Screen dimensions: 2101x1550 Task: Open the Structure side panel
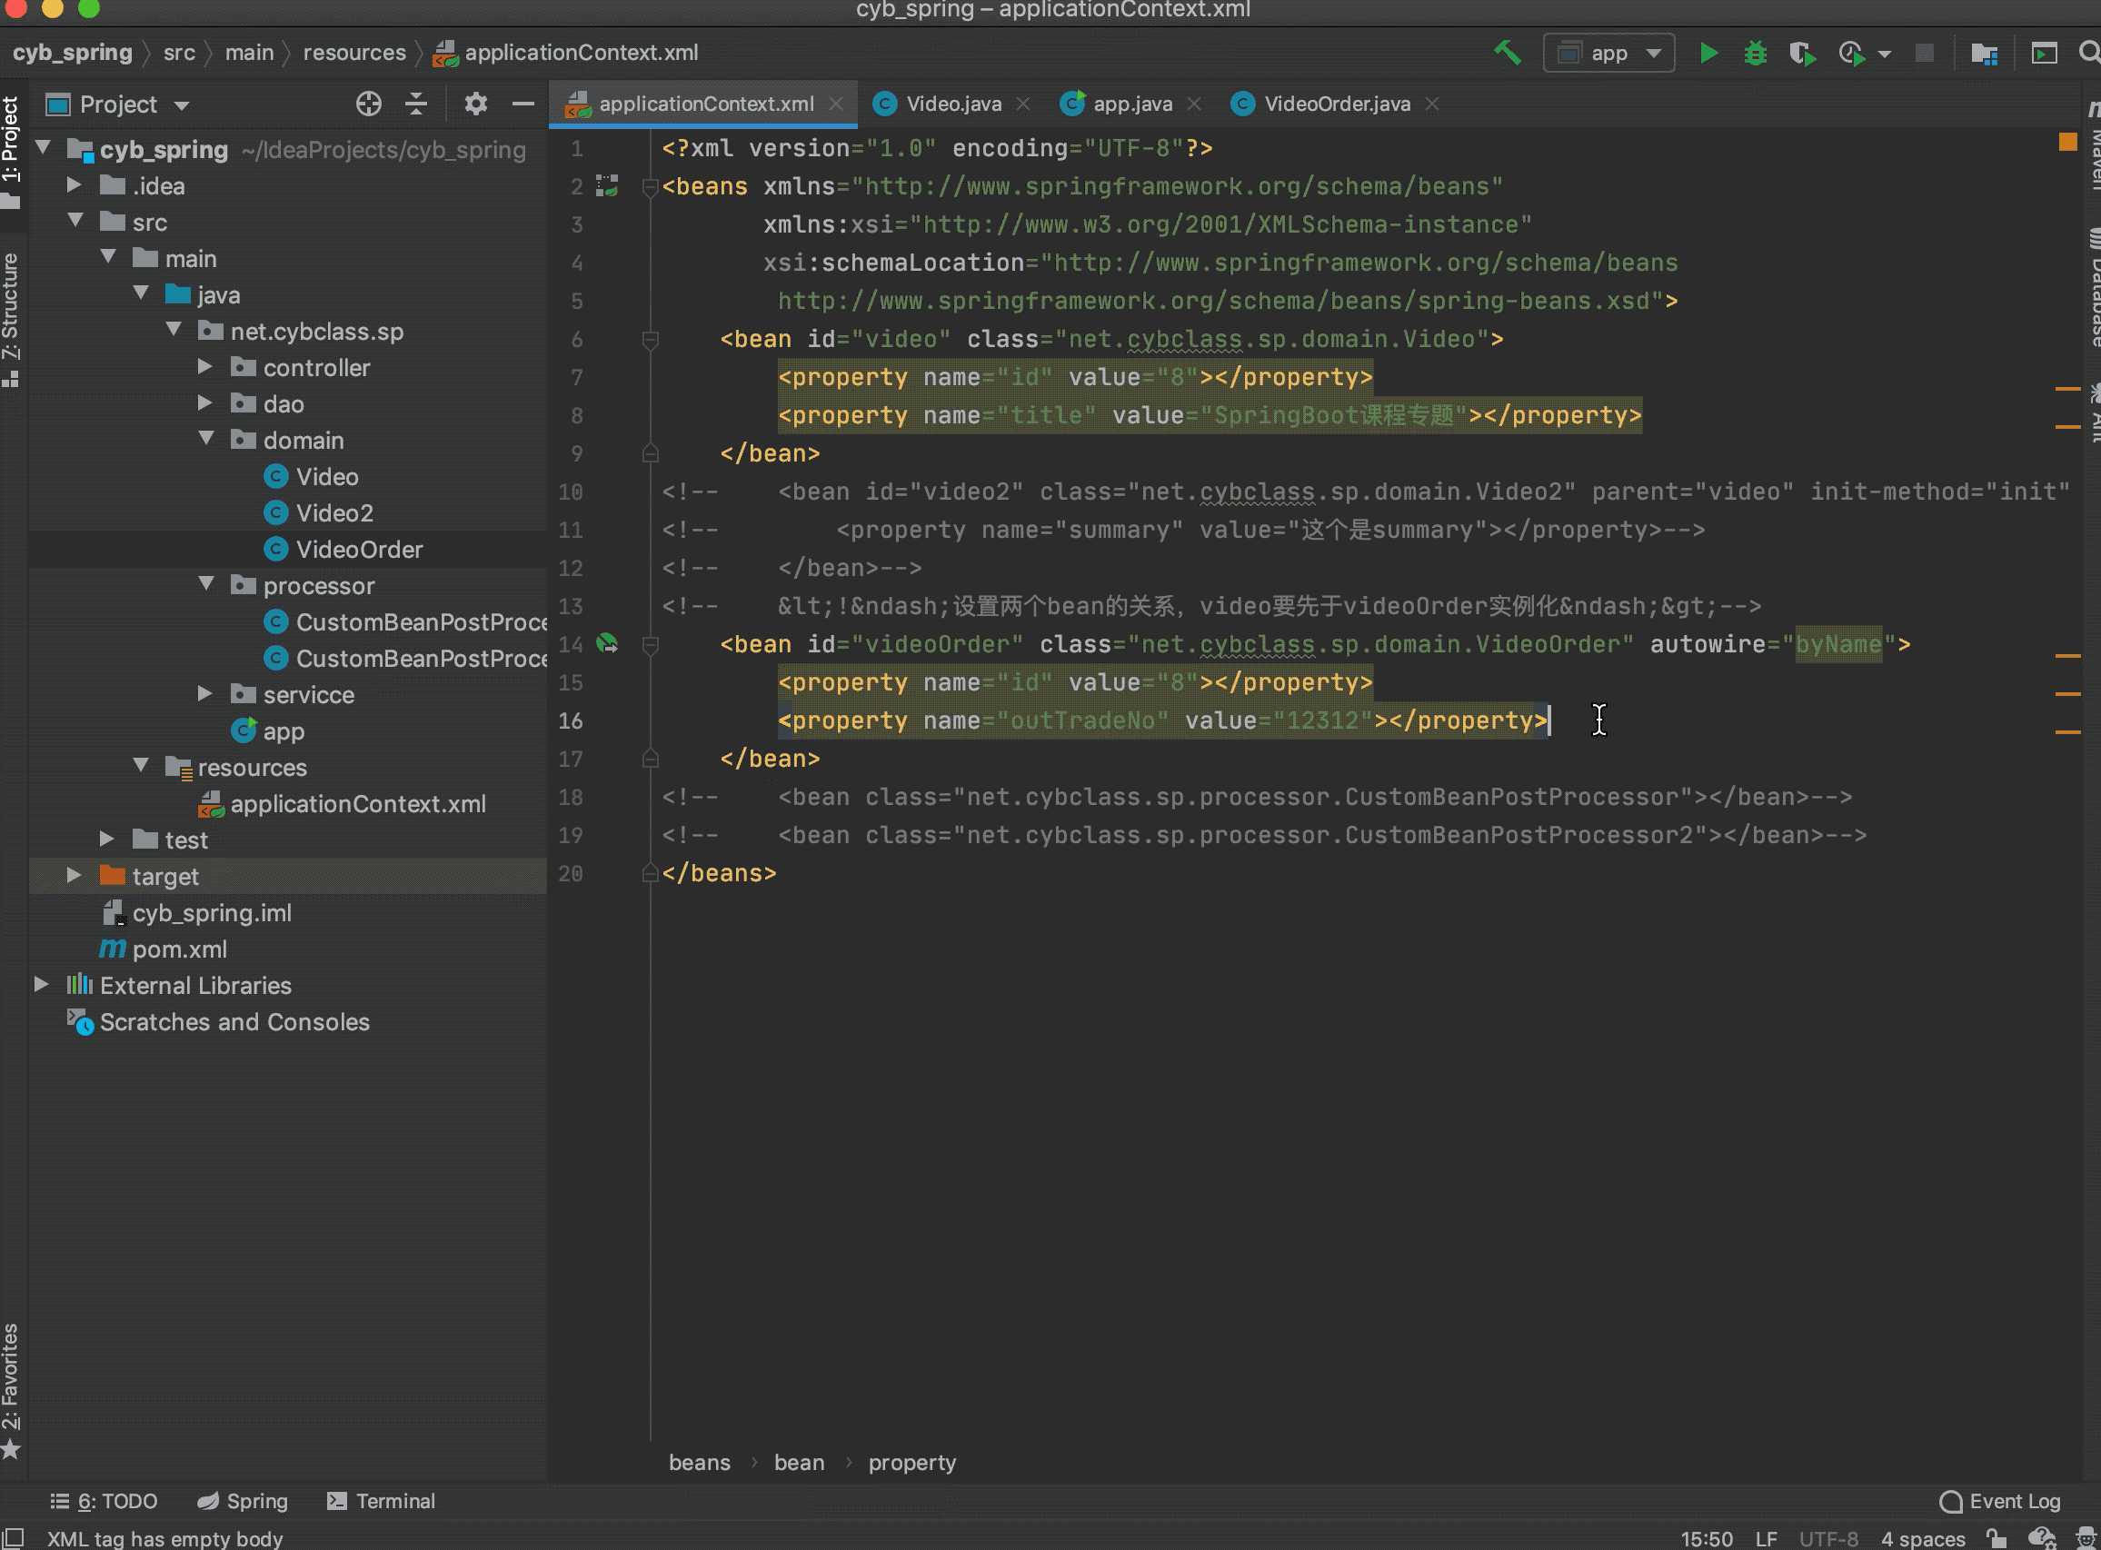pyautogui.click(x=10, y=319)
